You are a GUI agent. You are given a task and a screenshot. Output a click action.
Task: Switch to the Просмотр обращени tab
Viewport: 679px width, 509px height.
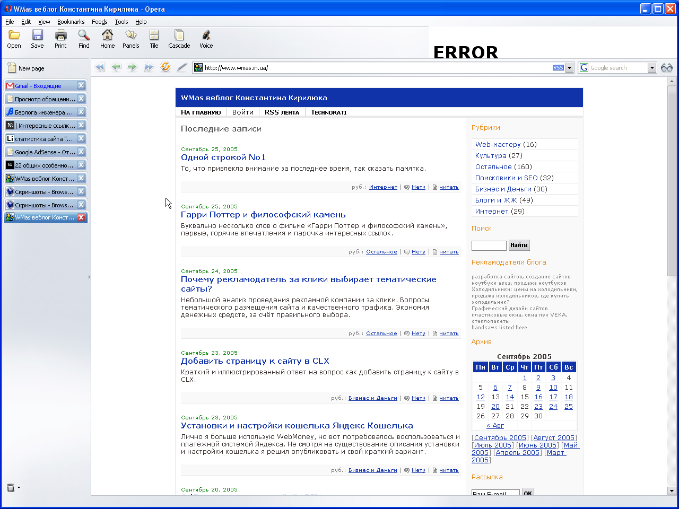click(x=41, y=99)
